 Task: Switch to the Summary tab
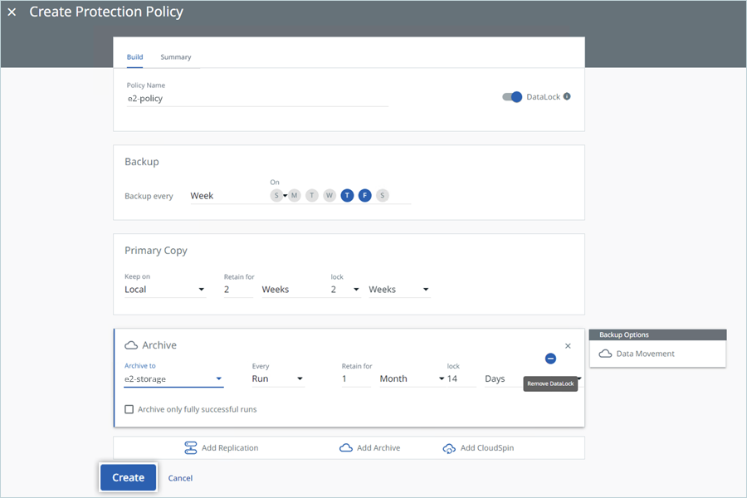click(175, 57)
